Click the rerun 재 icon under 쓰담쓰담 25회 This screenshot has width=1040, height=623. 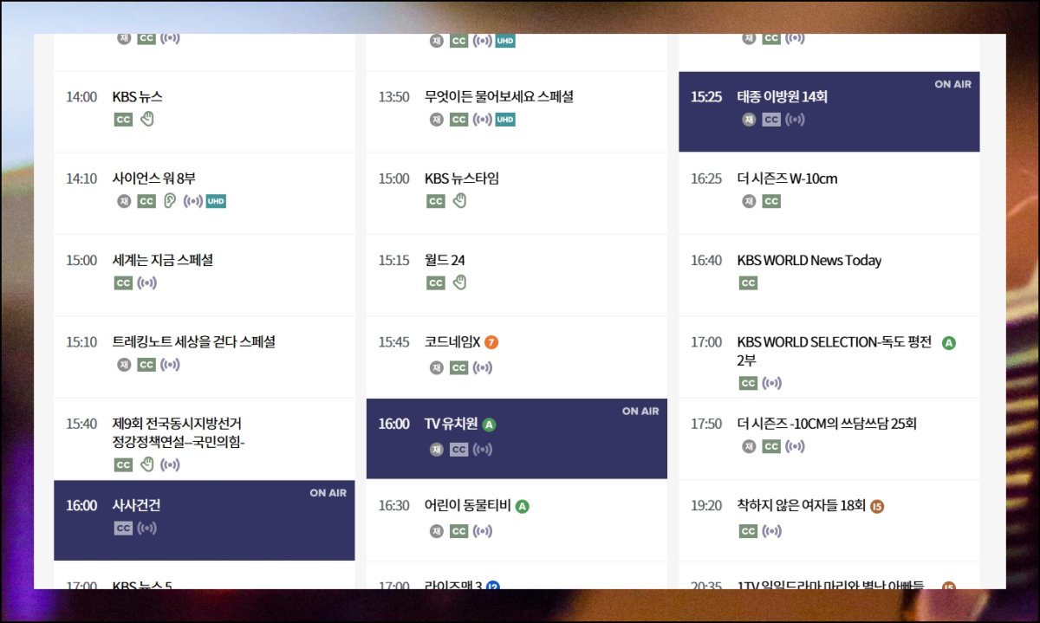[749, 446]
